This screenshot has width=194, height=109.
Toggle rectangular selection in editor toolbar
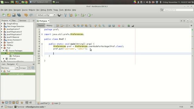(x=90, y=26)
